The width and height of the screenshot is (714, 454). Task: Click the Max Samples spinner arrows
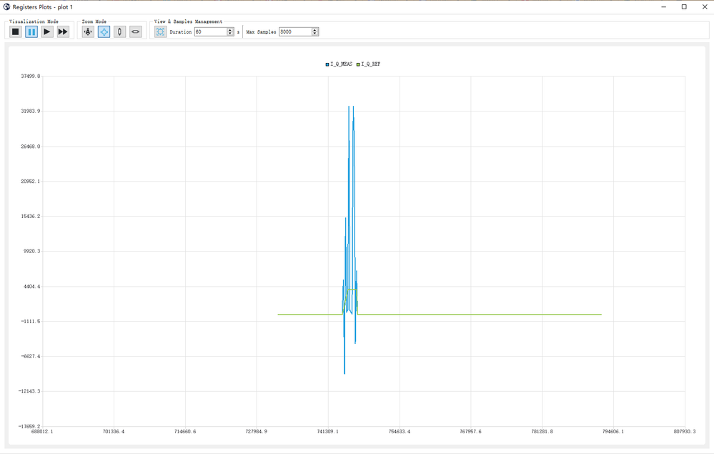click(x=315, y=32)
